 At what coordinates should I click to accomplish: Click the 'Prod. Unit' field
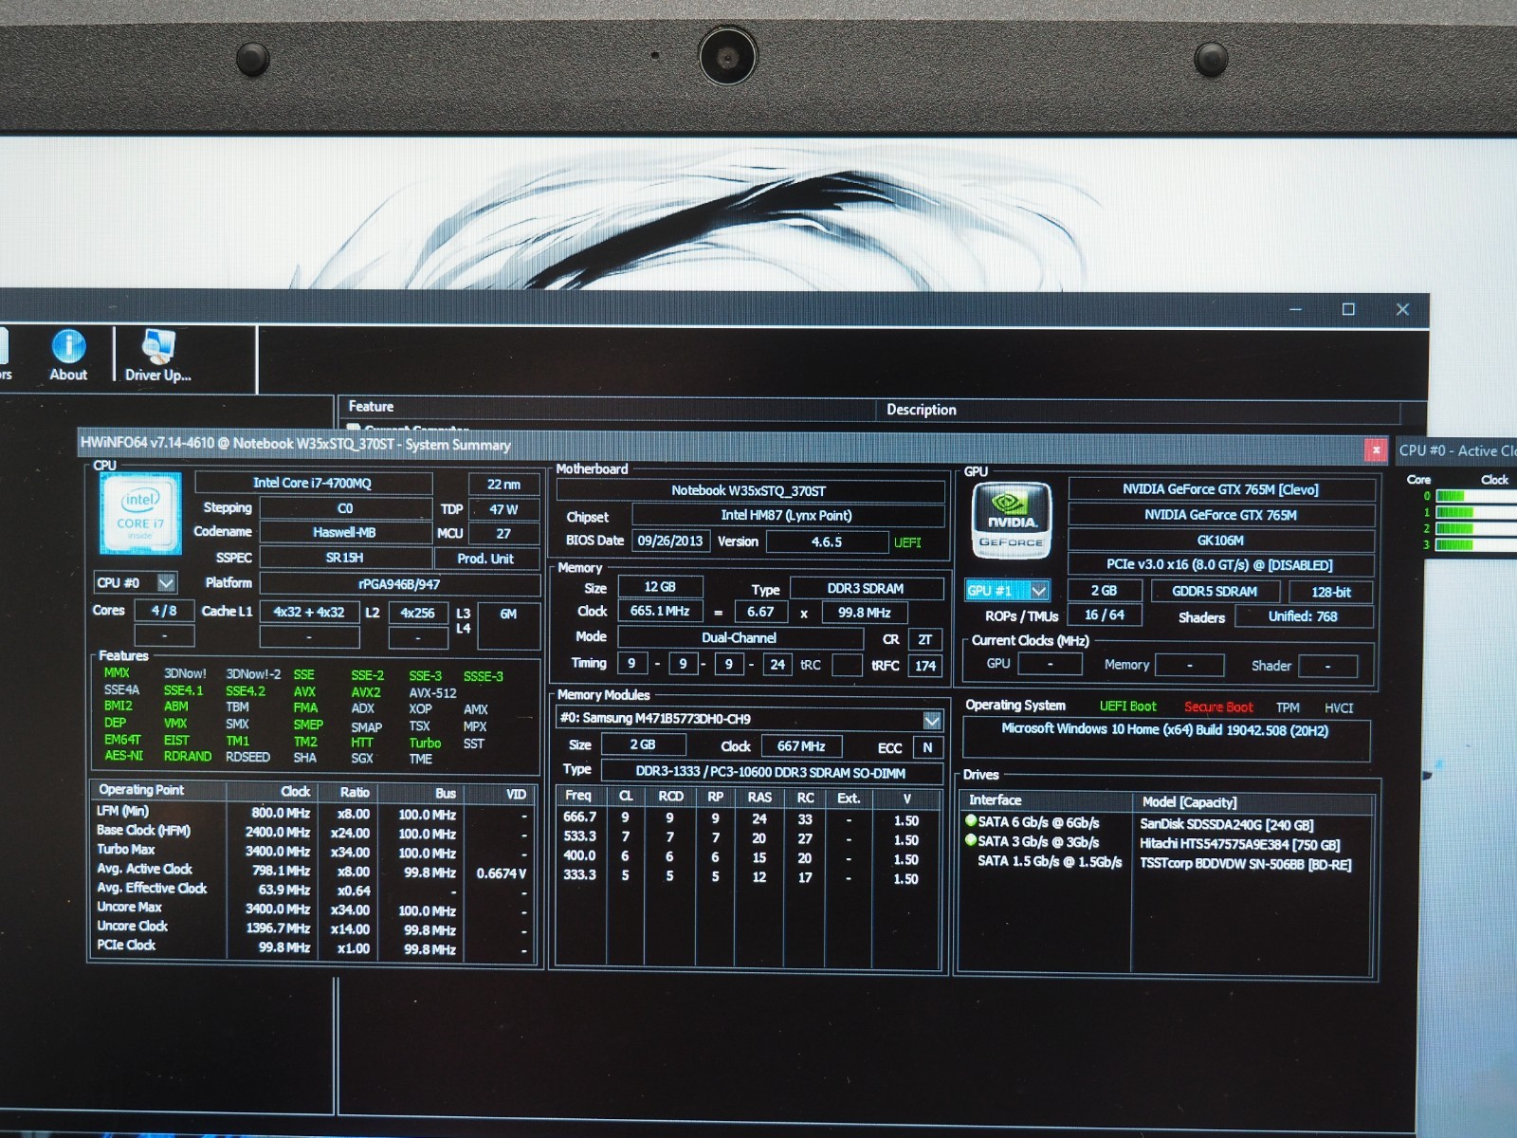tap(485, 559)
